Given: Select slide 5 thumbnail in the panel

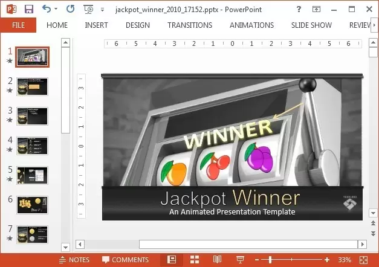Looking at the screenshot, I should point(33,175).
